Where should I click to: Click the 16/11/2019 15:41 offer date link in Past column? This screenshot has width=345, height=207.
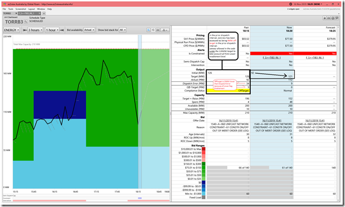click(228, 121)
